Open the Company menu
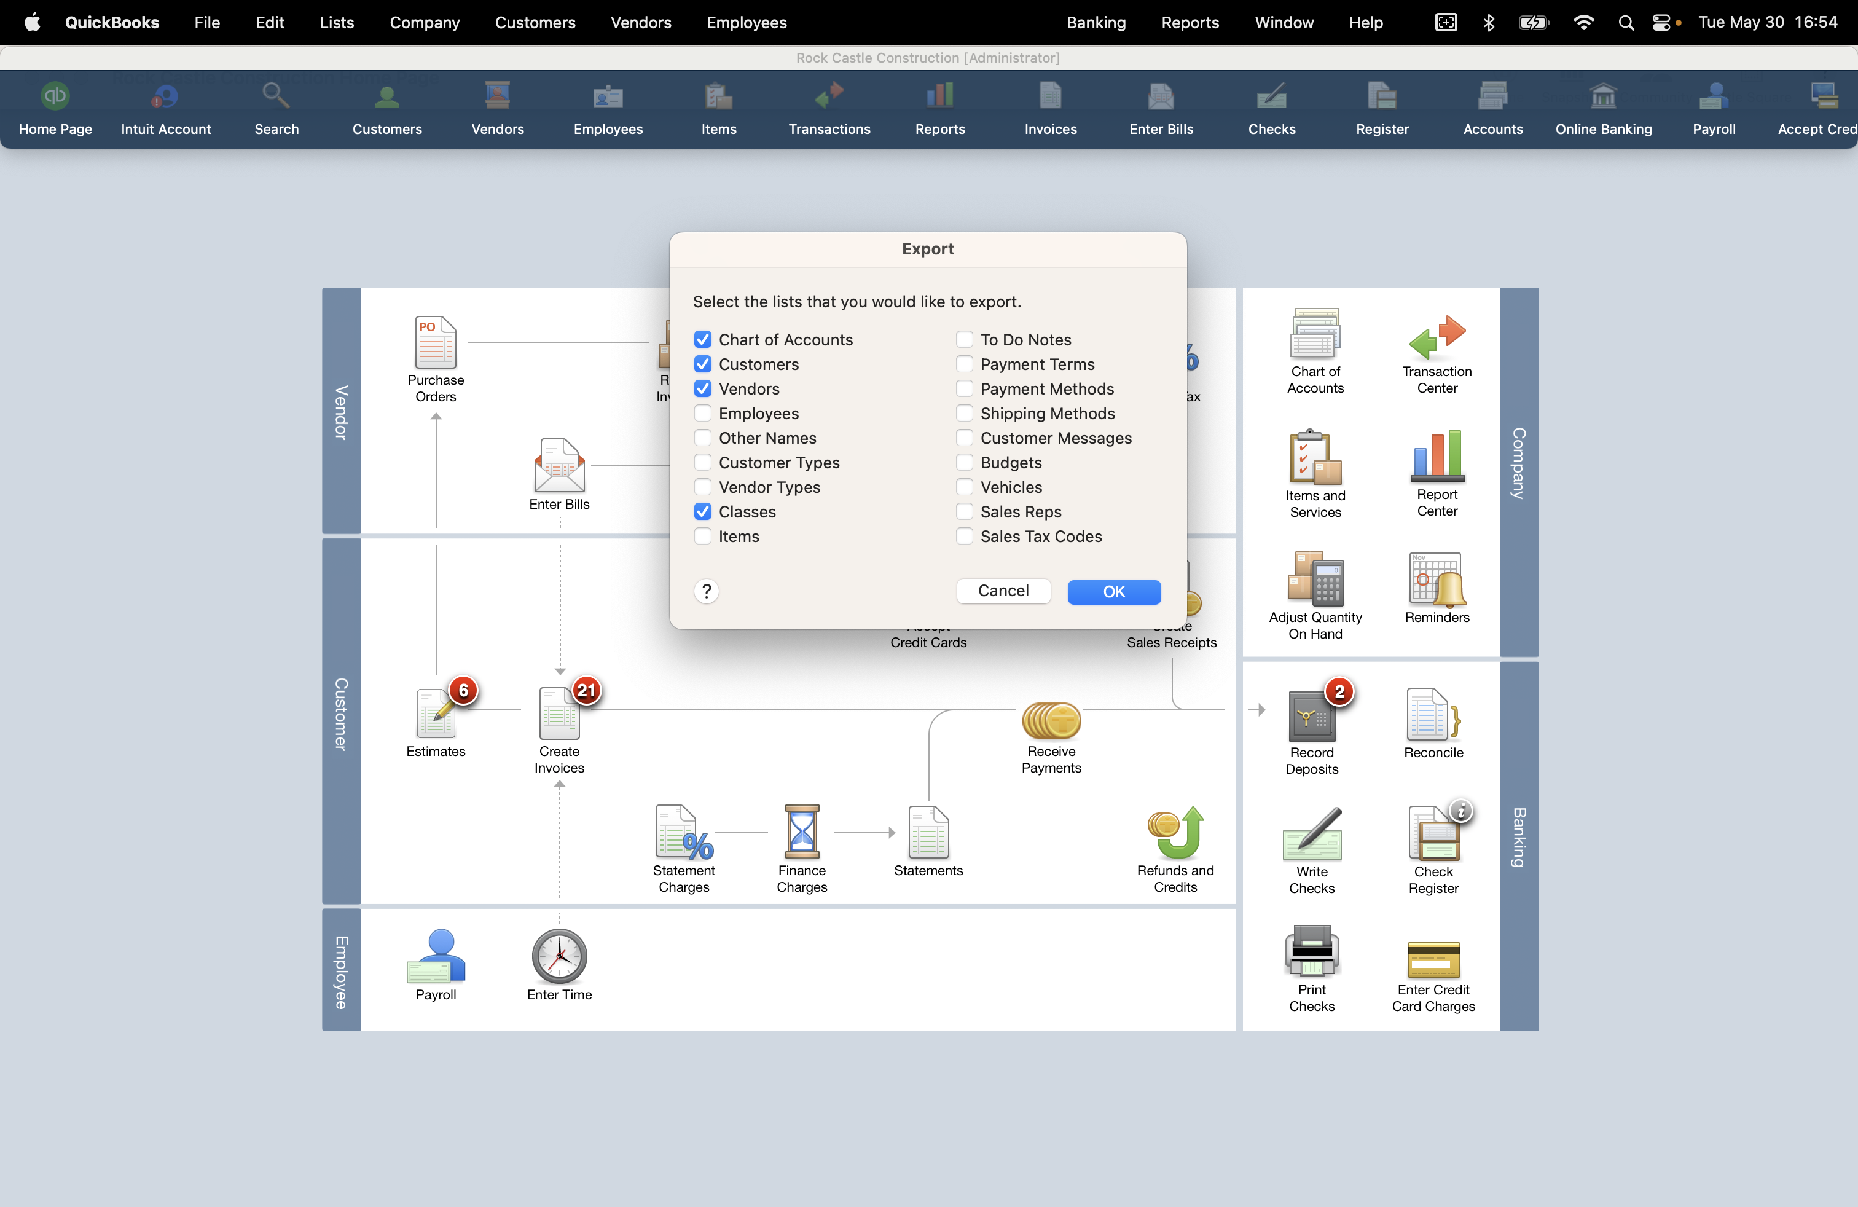This screenshot has width=1858, height=1207. (425, 22)
